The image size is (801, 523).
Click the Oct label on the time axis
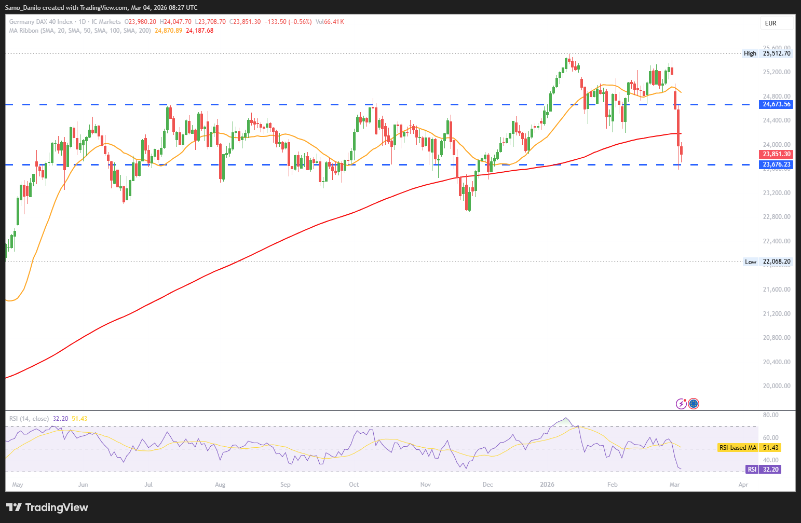point(354,485)
